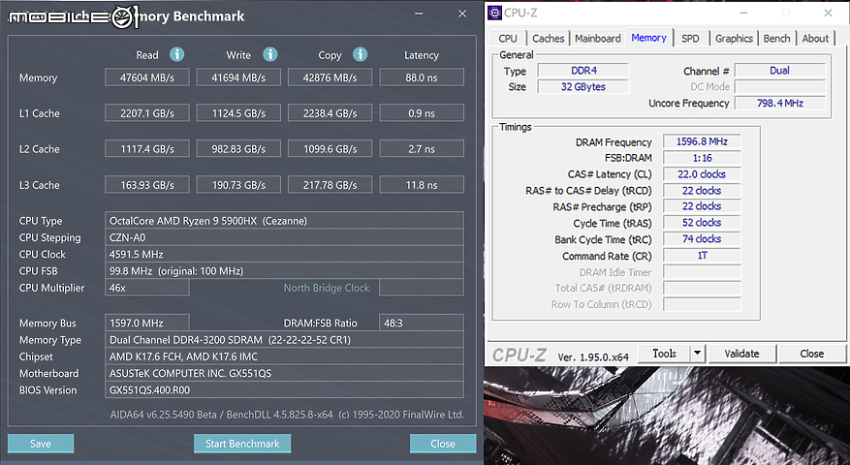Select the BIOS Version GX551QS.400.R00
The image size is (850, 465).
(x=284, y=390)
